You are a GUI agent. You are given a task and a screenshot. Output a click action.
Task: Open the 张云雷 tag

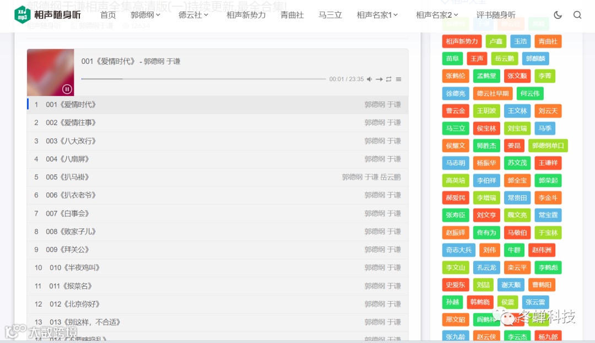[x=535, y=302]
